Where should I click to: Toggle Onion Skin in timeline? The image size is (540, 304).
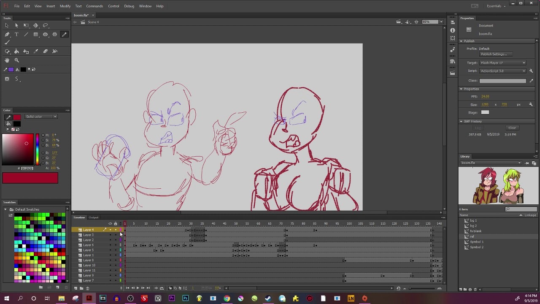(170, 288)
